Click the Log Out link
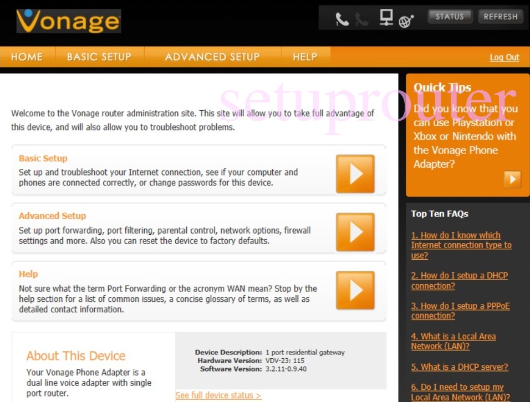Screen dimensions: 530x402 coord(504,57)
